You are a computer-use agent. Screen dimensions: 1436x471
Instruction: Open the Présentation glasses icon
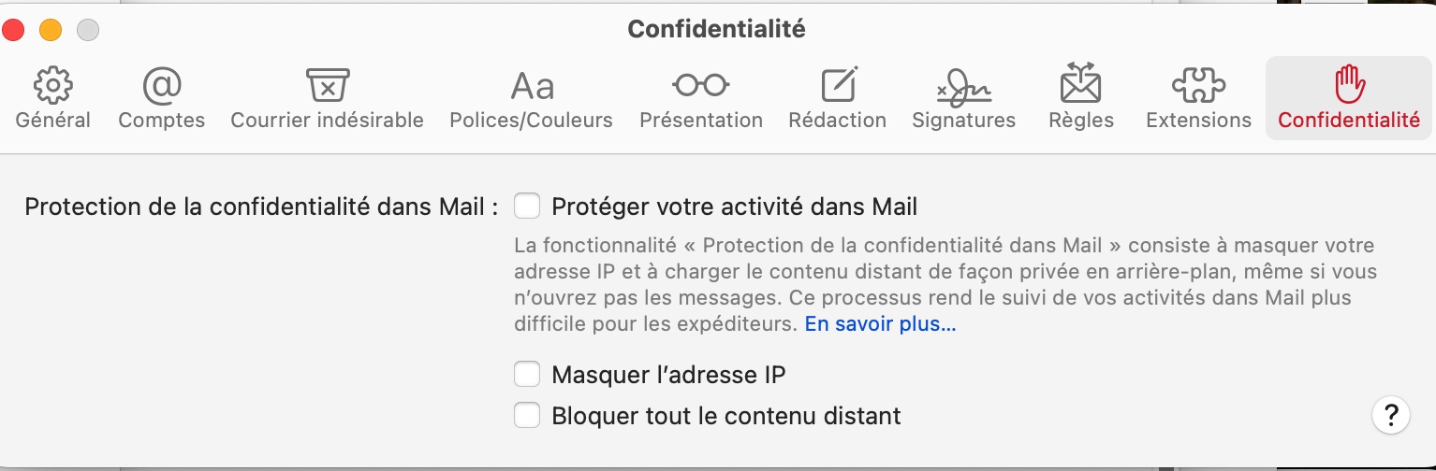click(700, 86)
